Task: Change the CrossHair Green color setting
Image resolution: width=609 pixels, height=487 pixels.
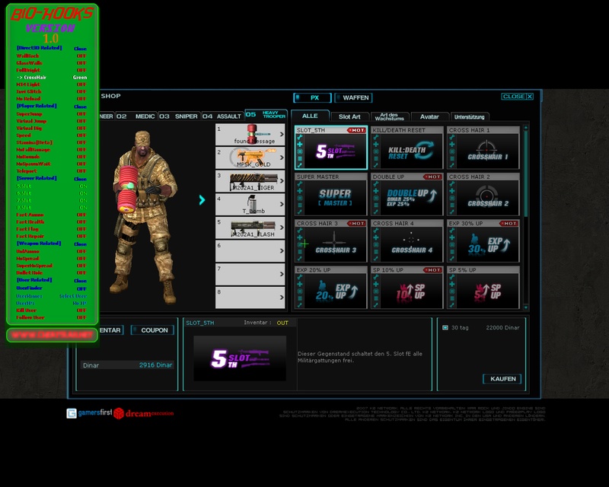Action: click(x=51, y=78)
